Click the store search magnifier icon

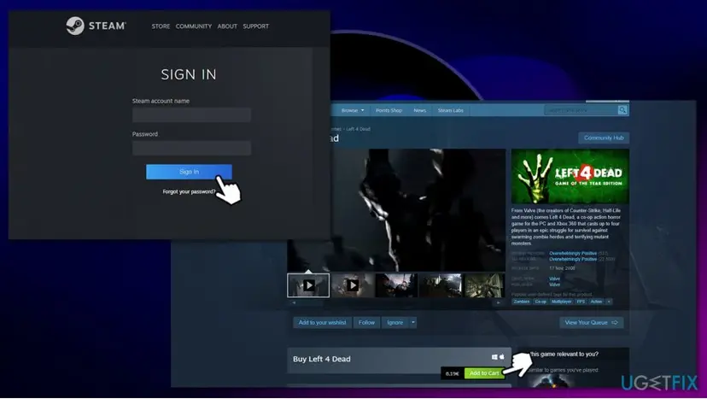click(x=622, y=110)
